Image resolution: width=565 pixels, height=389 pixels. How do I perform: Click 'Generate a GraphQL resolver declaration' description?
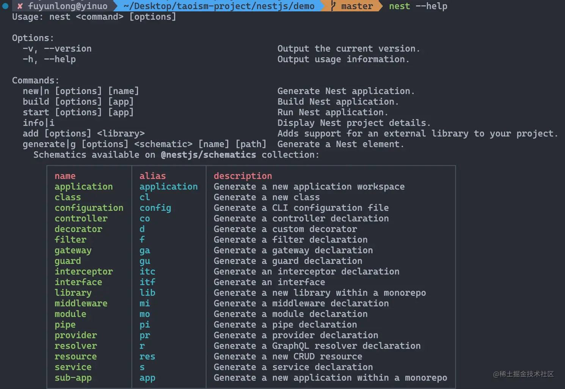(317, 346)
